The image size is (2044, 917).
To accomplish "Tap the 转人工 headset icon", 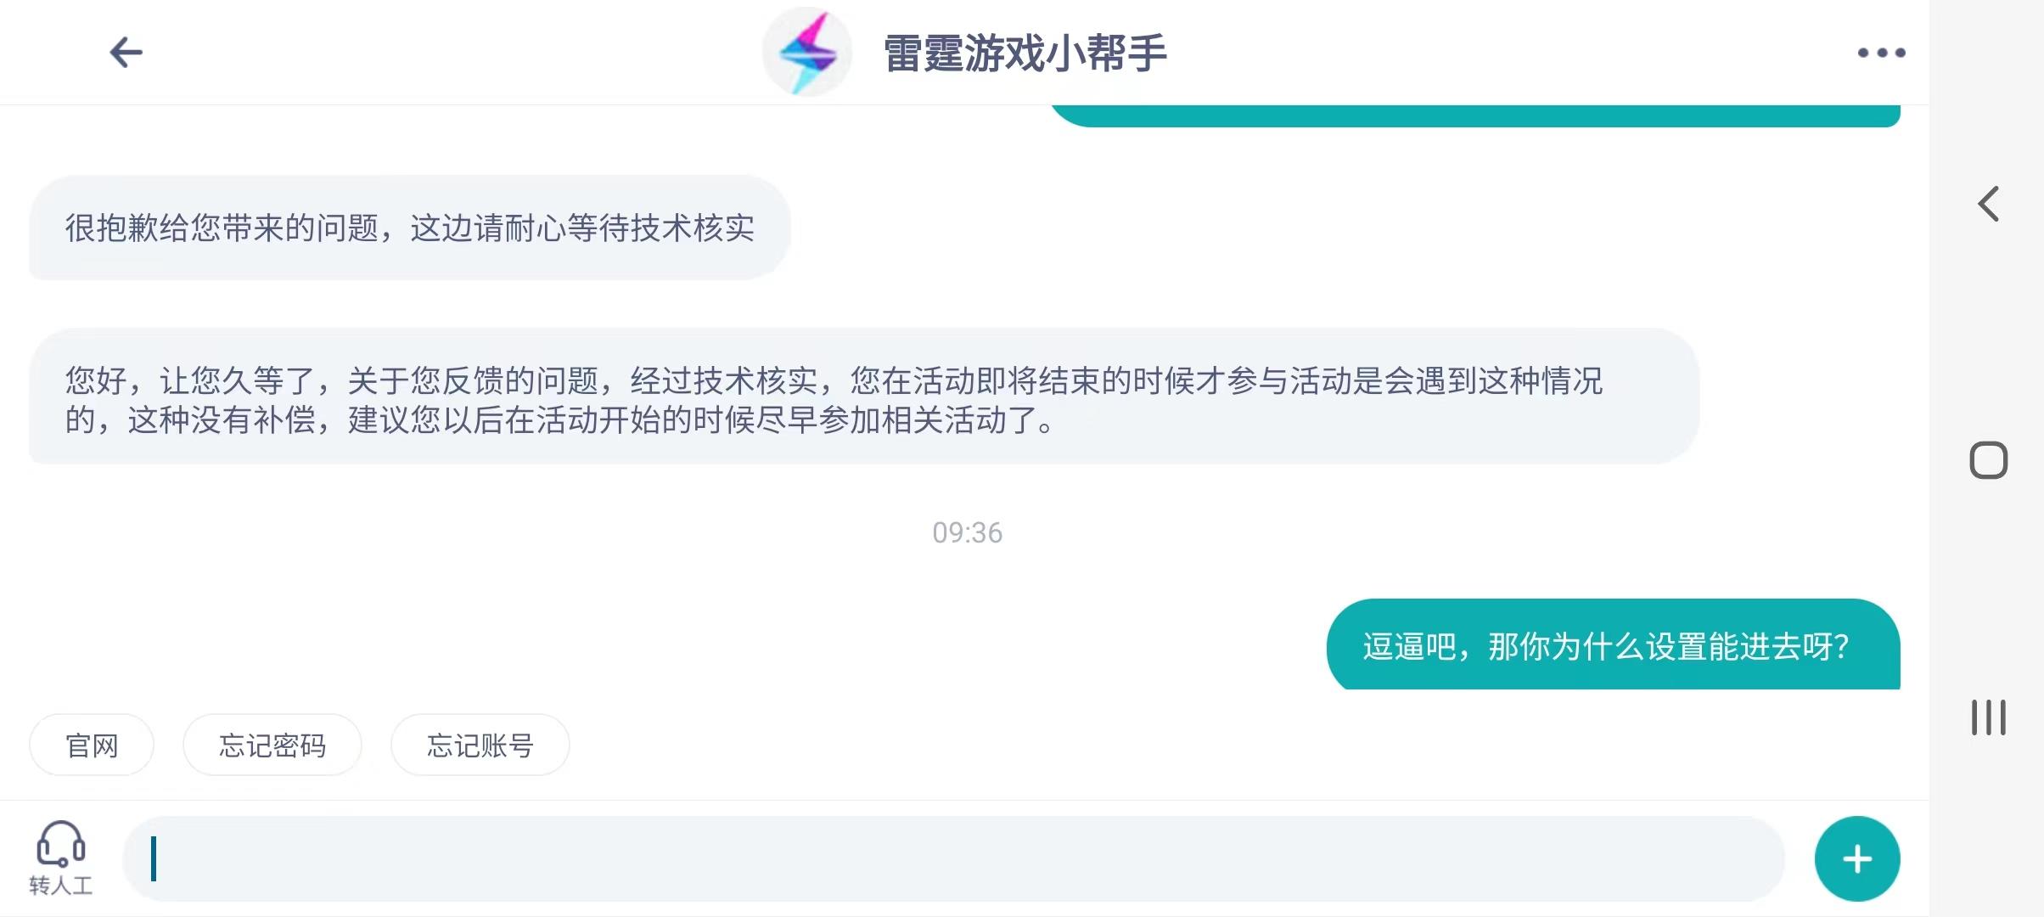I will (60, 843).
